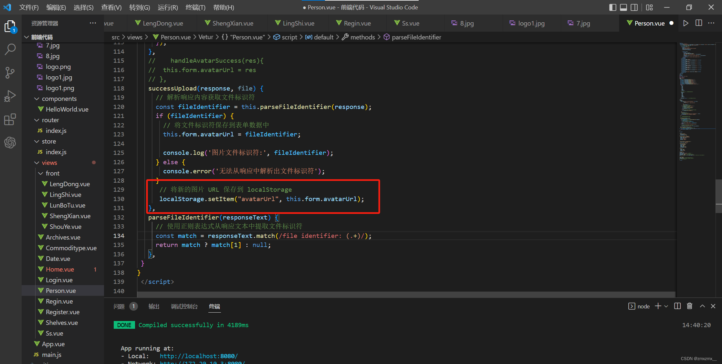722x364 pixels.
Task: Toggle the bottom panel layout button
Action: 623,7
